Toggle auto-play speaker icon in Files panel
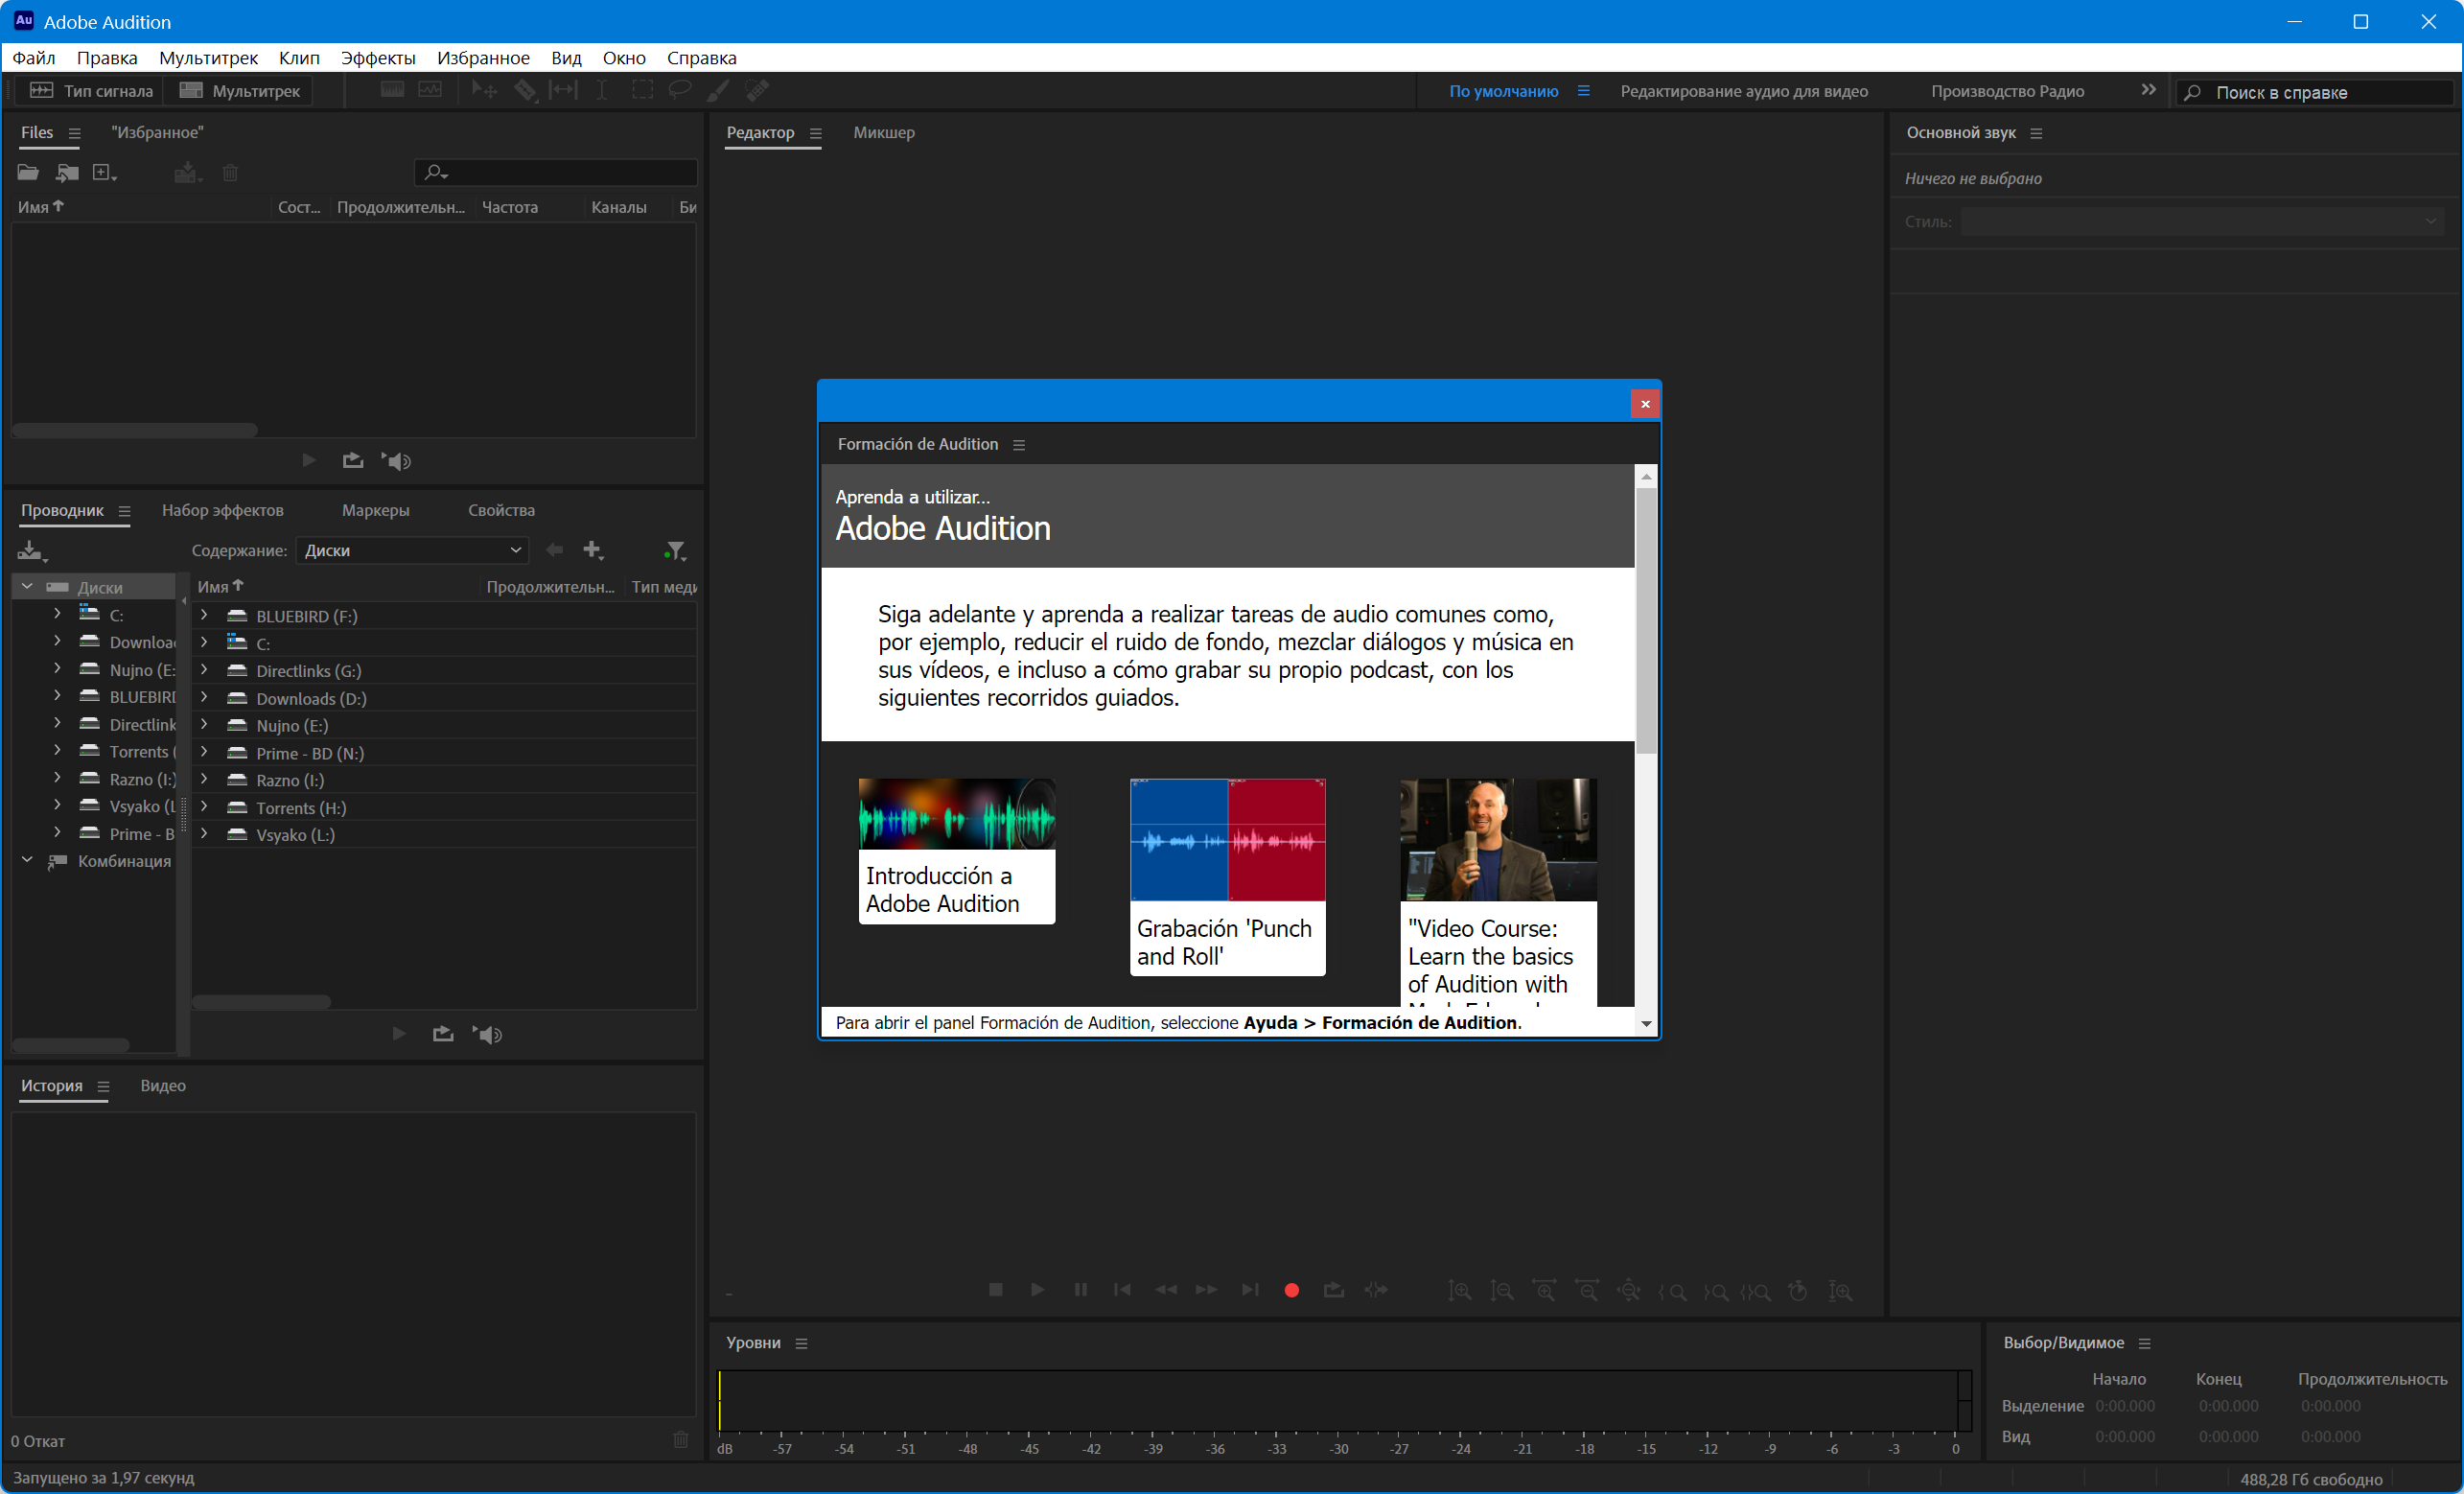 click(x=397, y=461)
